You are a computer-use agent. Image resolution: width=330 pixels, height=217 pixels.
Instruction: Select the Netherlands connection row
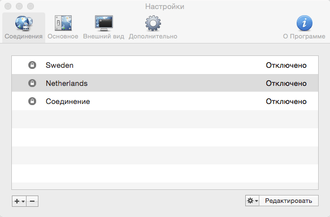pos(165,83)
